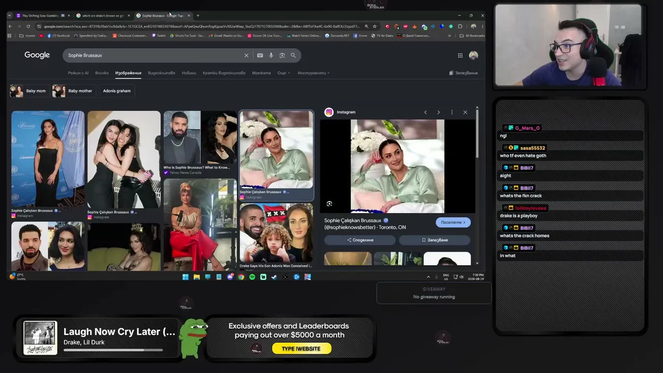
Task: Expand the Още dropdown menu
Action: pyautogui.click(x=283, y=73)
